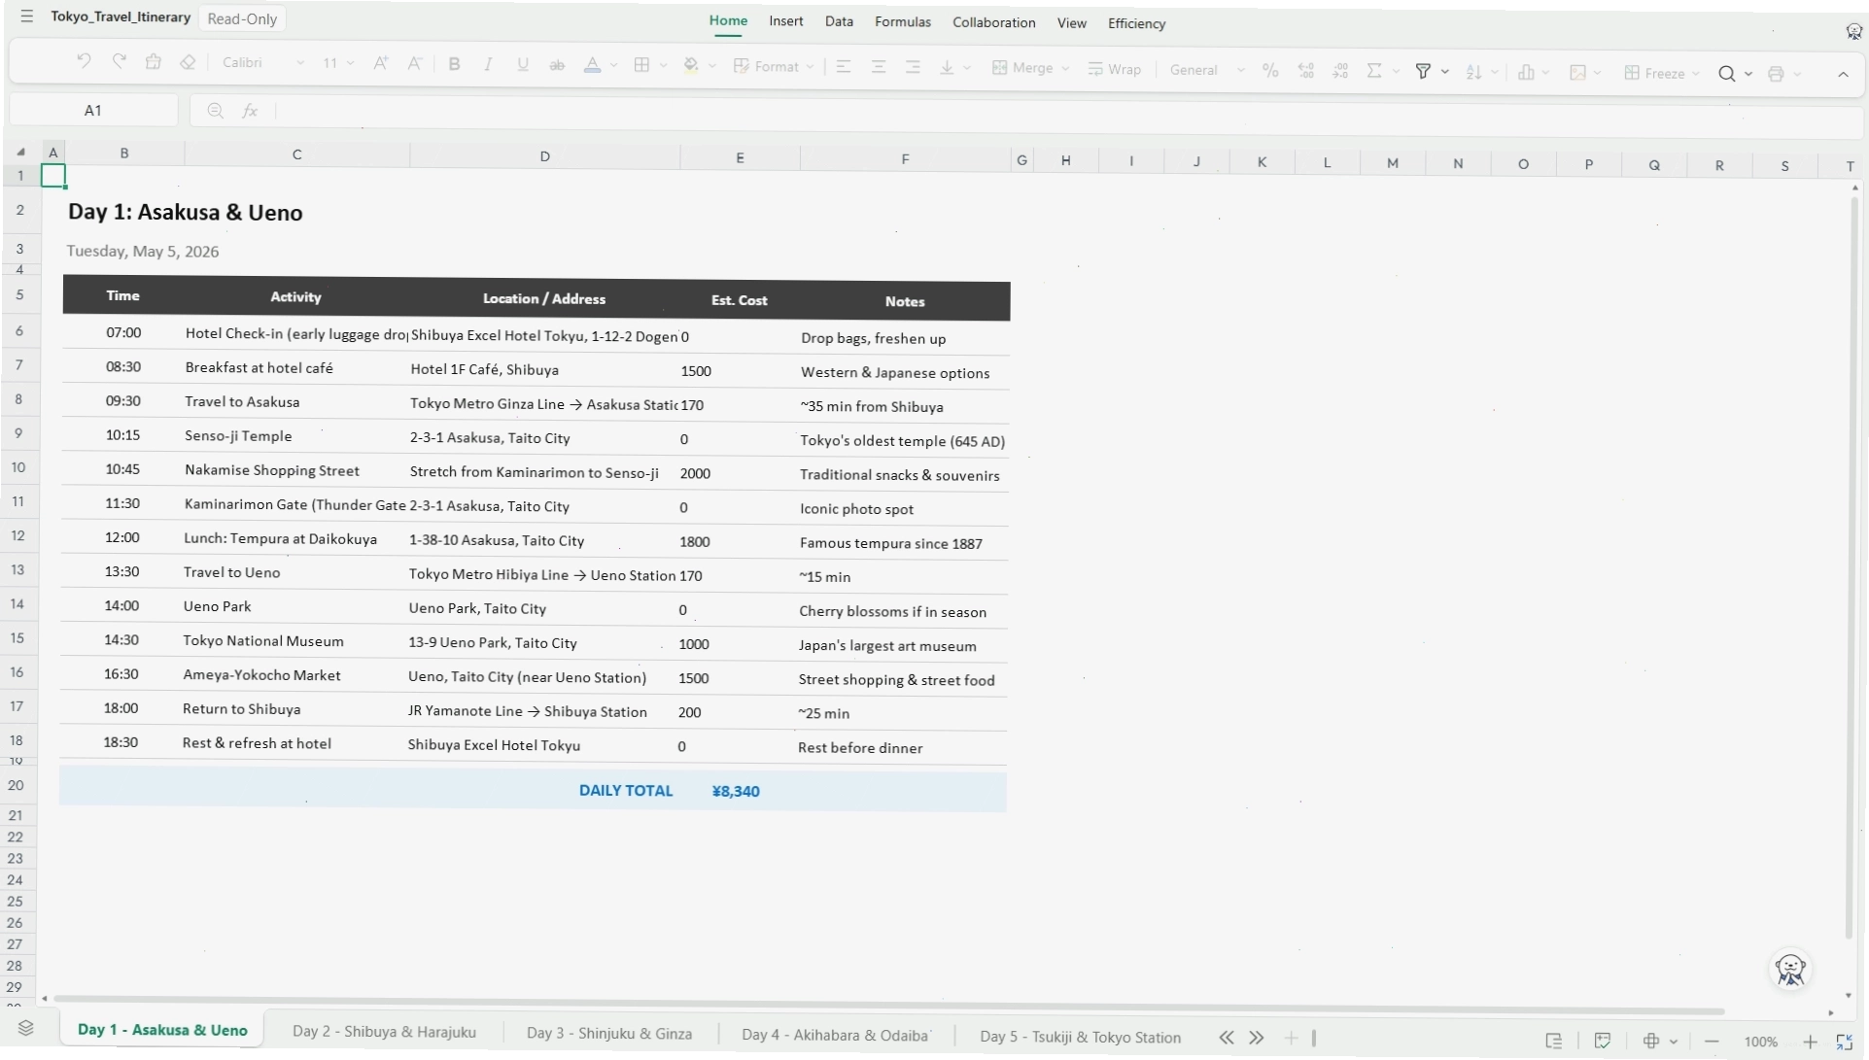Open the sheet list layers icon
1869x1060 pixels.
[x=26, y=1028]
